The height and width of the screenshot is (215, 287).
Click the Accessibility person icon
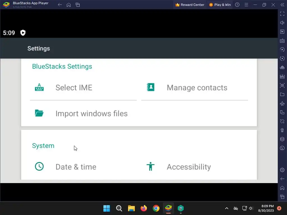(x=151, y=166)
